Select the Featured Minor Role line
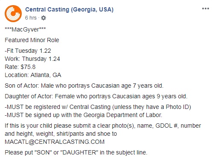The image size is (212, 160). [x=32, y=40]
